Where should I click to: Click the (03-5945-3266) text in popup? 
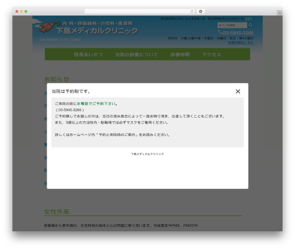(x=70, y=110)
